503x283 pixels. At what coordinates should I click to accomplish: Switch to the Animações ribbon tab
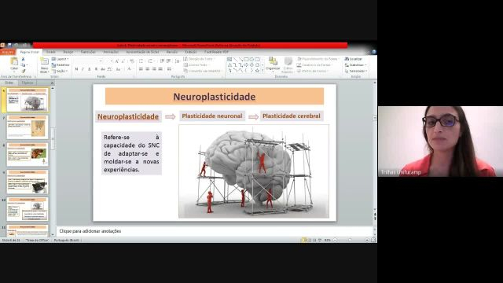[x=111, y=52]
